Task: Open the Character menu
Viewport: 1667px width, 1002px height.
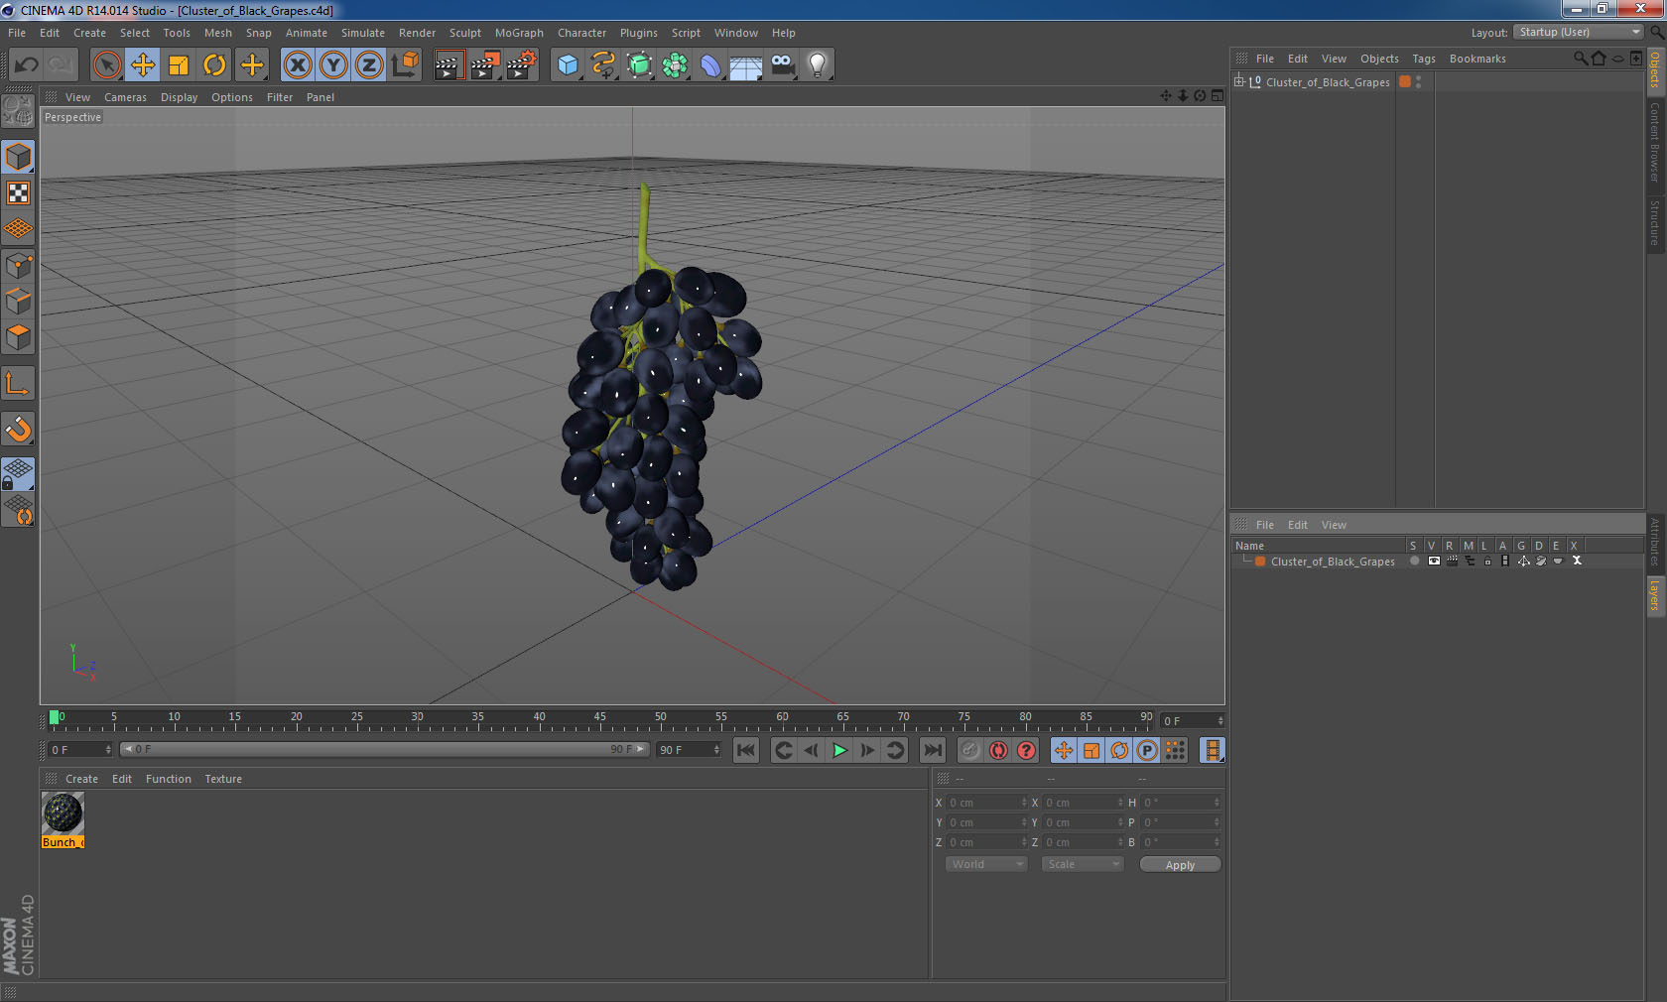Action: click(581, 33)
